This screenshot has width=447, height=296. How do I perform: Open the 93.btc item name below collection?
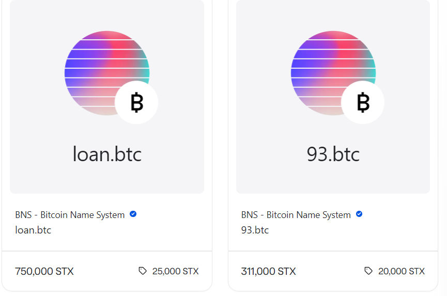[x=255, y=230]
